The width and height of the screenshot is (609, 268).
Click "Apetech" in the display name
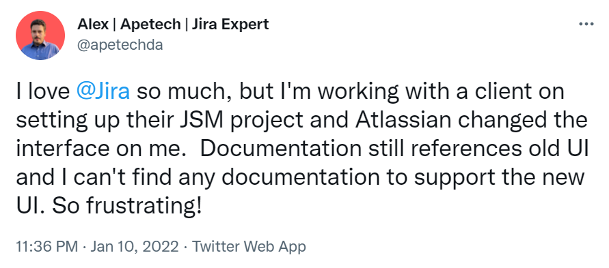click(x=150, y=25)
